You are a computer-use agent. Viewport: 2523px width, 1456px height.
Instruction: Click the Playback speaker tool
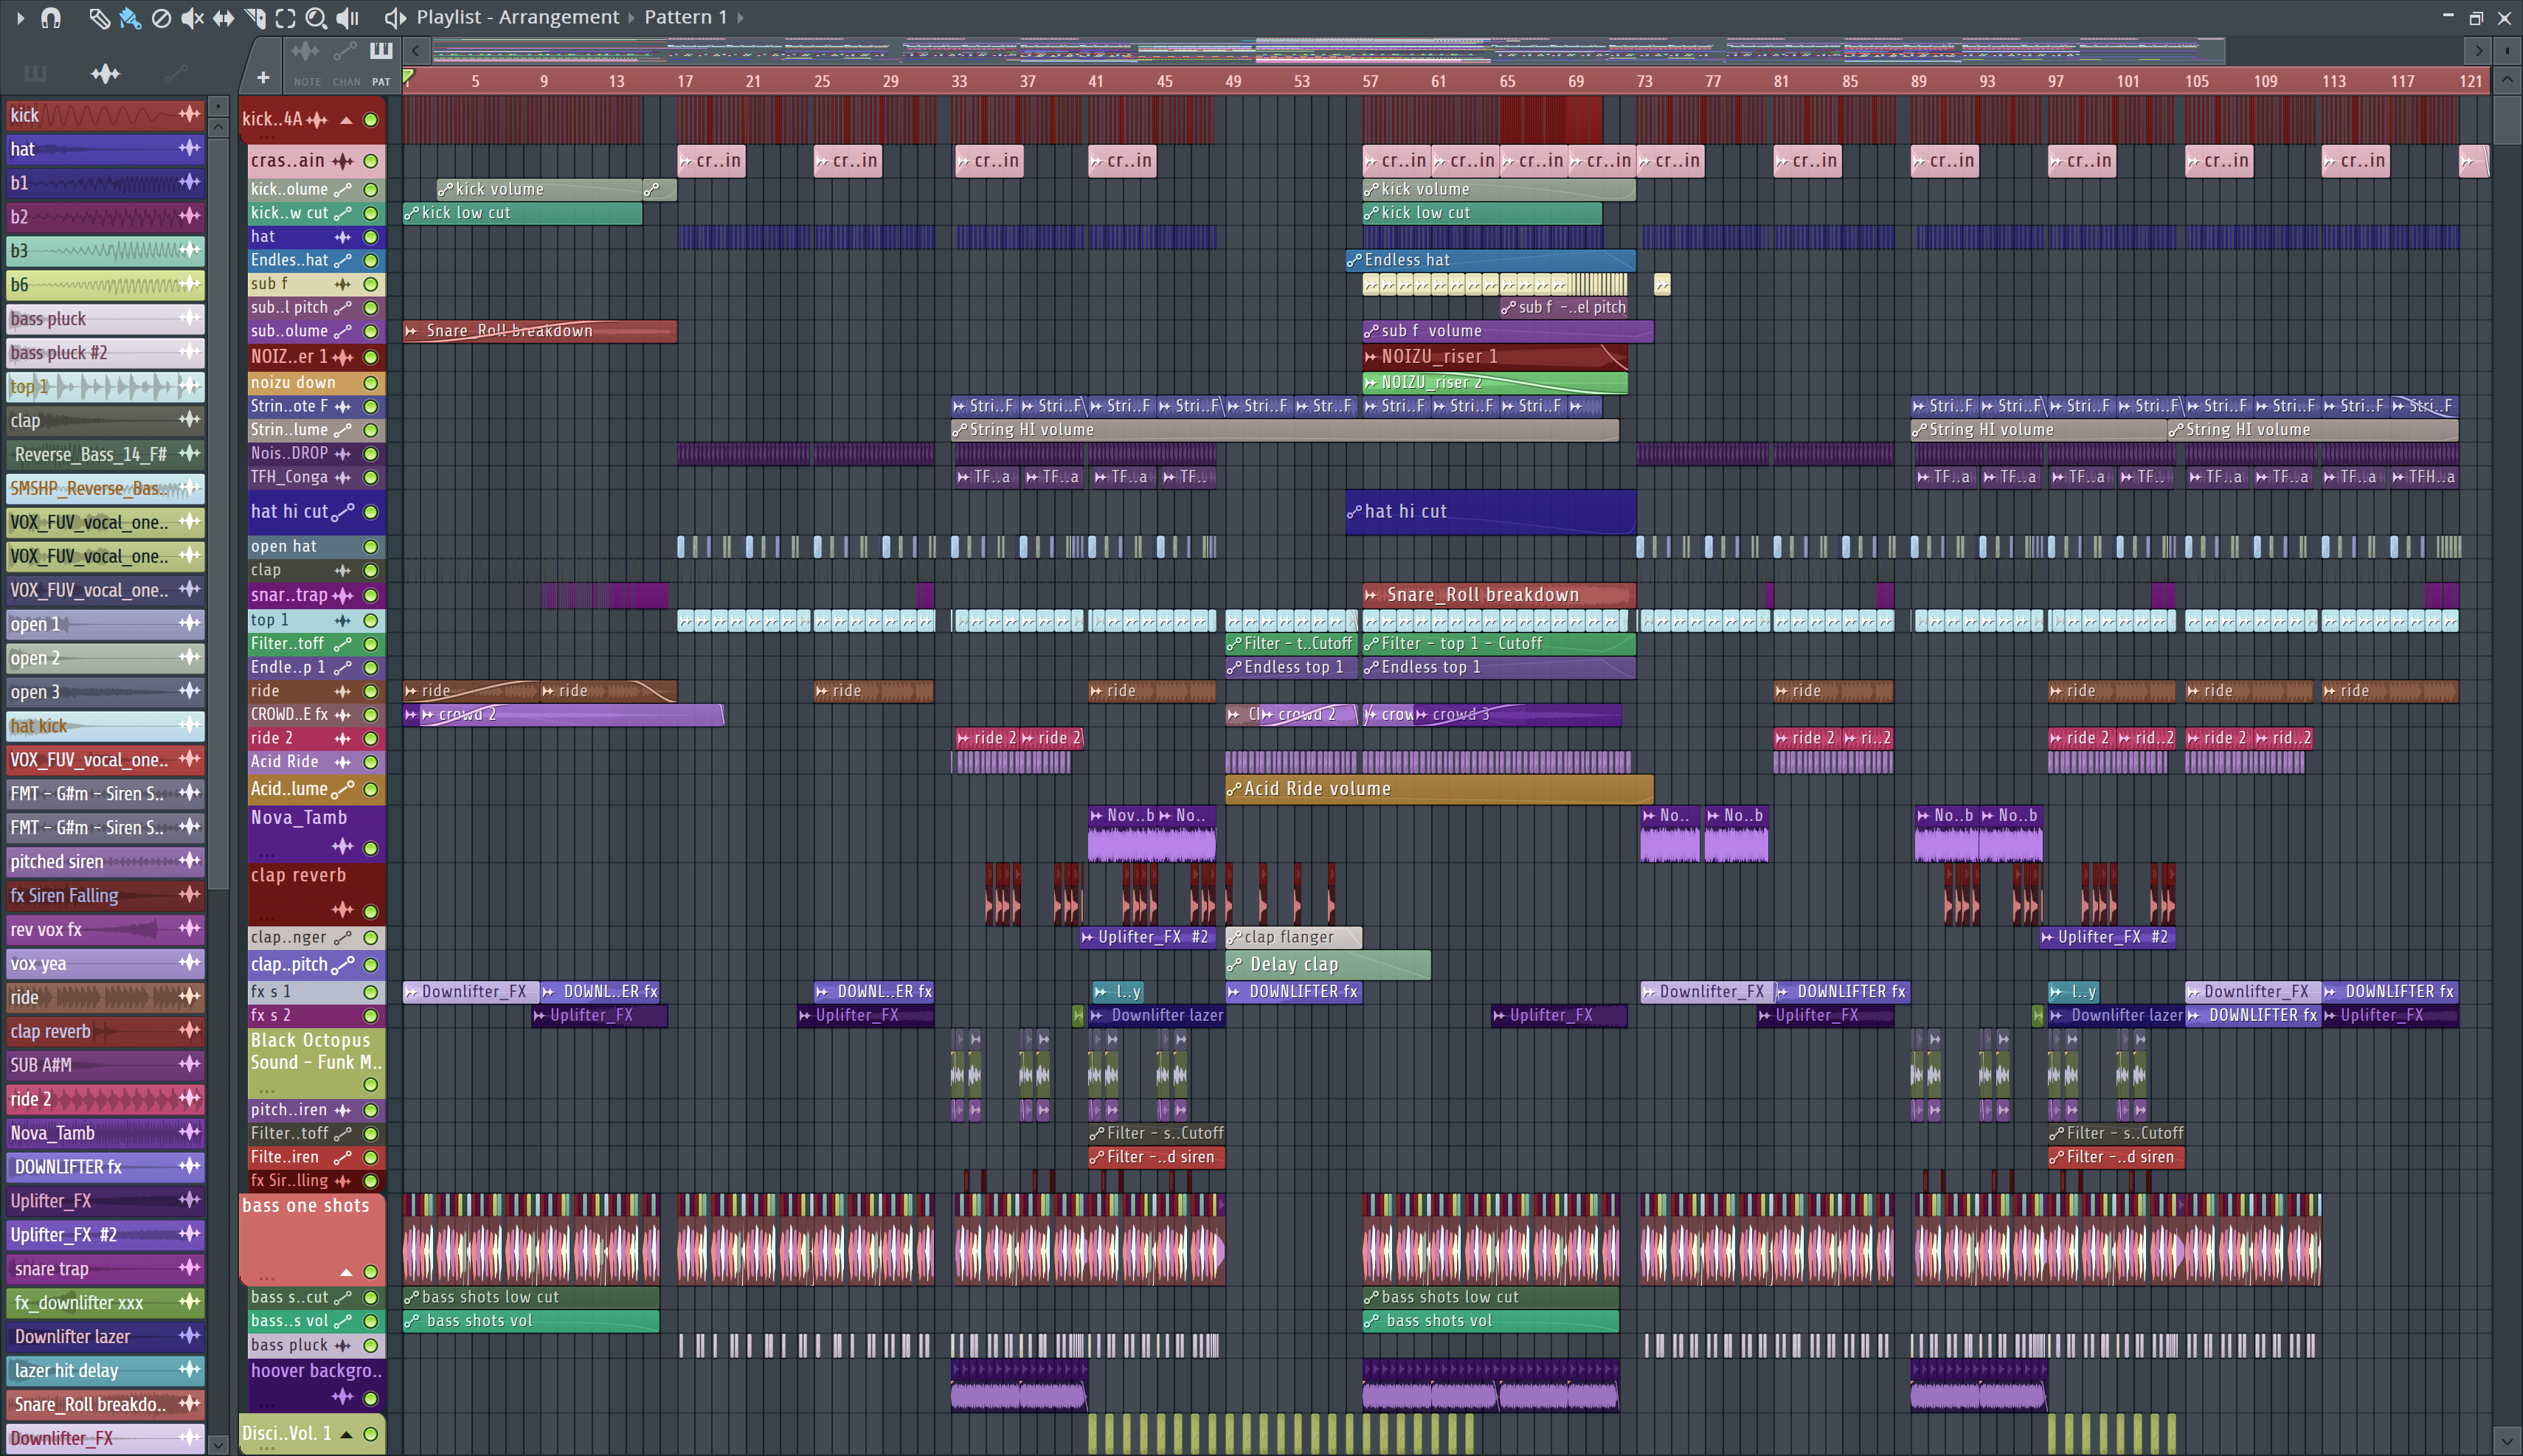pos(347,17)
